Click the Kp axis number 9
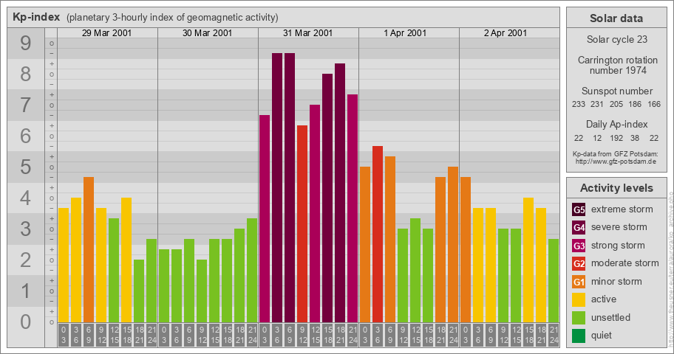674x354 pixels. coord(25,44)
